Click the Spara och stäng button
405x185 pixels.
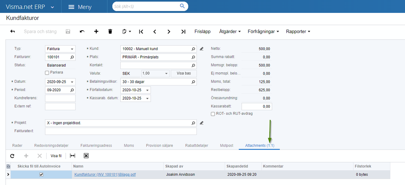40,32
